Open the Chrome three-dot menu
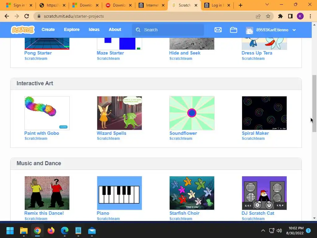317x238 pixels. click(x=310, y=16)
